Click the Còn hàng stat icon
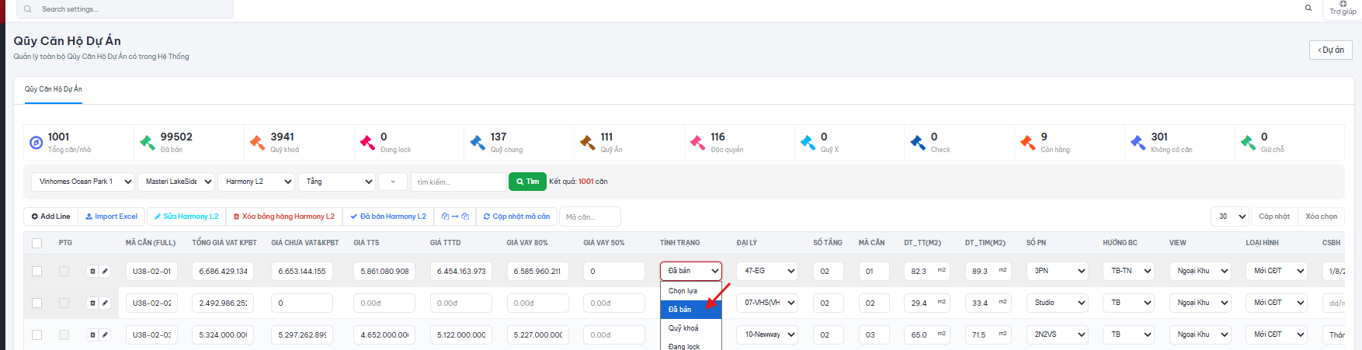The height and width of the screenshot is (350, 1362). pyautogui.click(x=1028, y=143)
